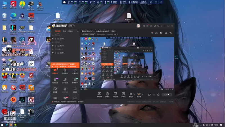Open the 榜单助手 ranking assistant
This screenshot has height=127, width=225.
pos(75,81)
